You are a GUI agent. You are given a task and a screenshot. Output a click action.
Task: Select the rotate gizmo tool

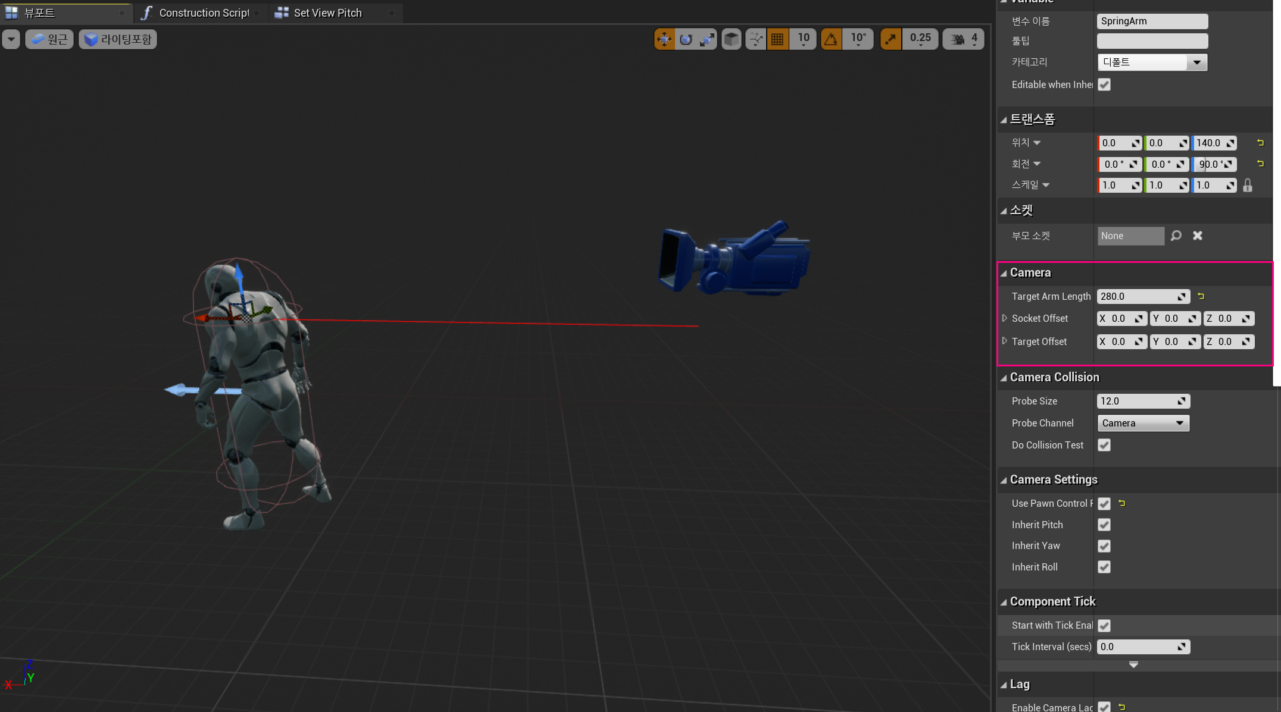tap(686, 39)
